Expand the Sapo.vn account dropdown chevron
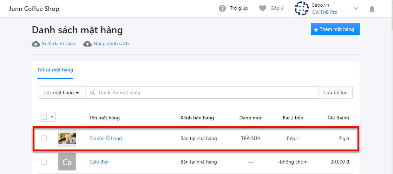Image resolution: width=393 pixels, height=174 pixels. [x=356, y=8]
